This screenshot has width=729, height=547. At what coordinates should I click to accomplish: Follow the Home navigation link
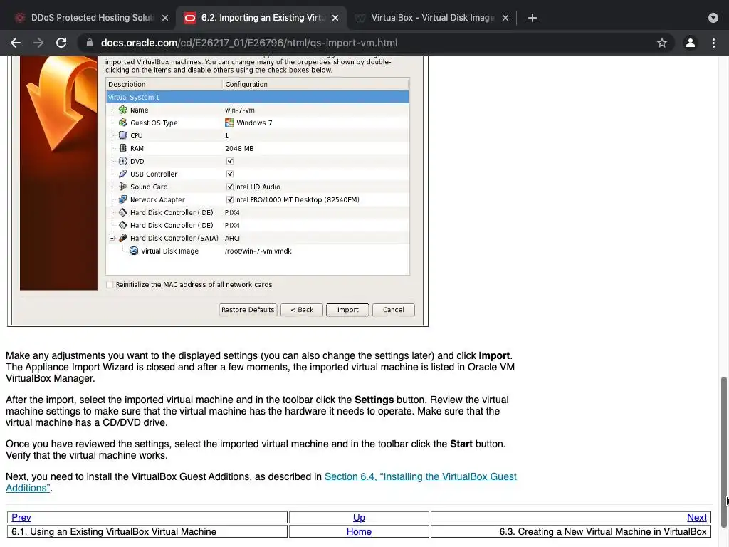click(359, 531)
